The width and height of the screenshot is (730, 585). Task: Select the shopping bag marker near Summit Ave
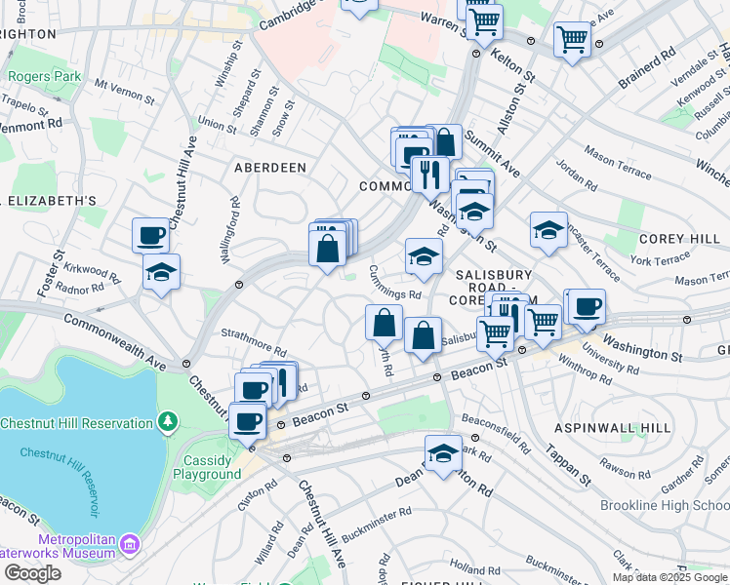444,142
